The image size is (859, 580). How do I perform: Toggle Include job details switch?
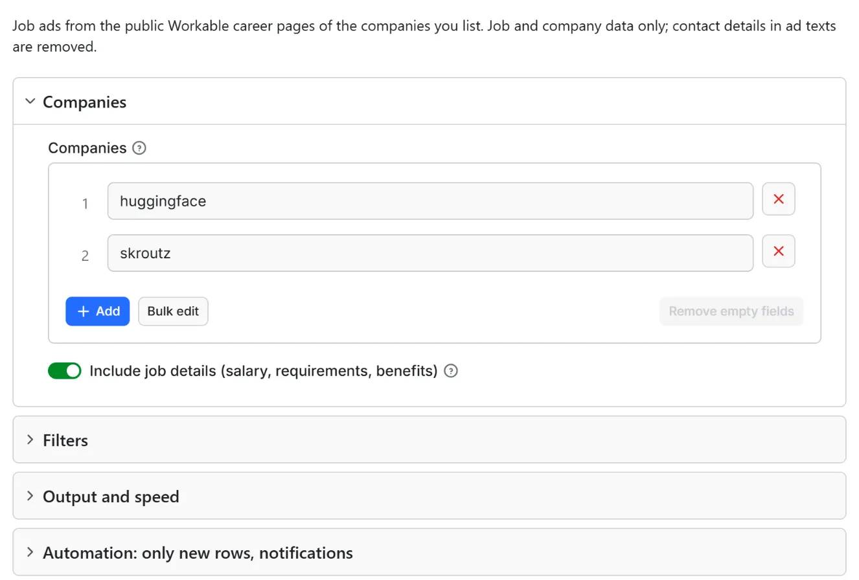[x=65, y=371]
